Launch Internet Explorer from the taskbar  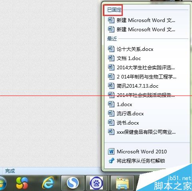coord(48,183)
